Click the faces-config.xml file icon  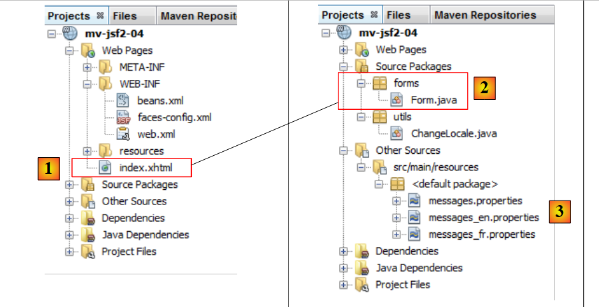click(123, 118)
